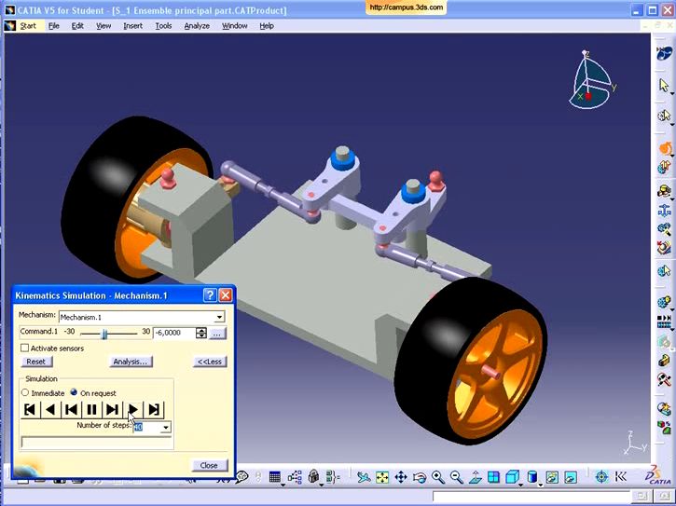Click the Kinematics Simulation help question mark
This screenshot has width=676, height=506.
[210, 295]
